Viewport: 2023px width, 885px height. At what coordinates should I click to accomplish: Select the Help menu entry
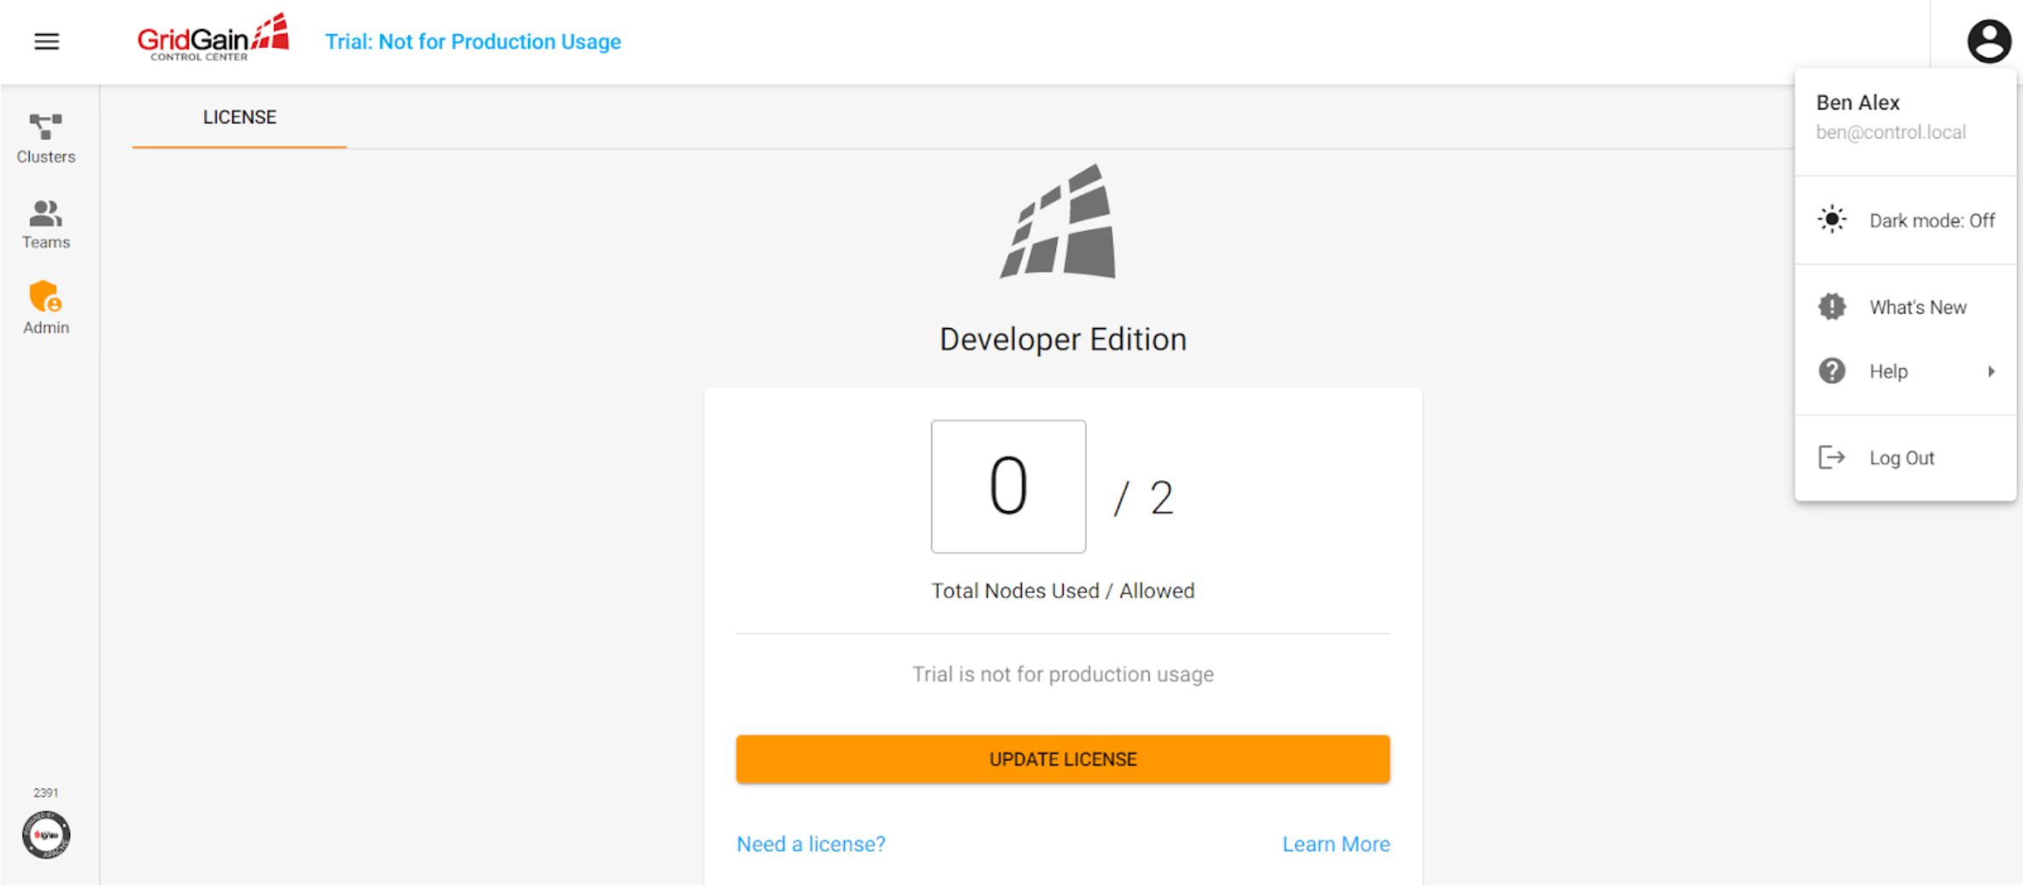point(1905,372)
